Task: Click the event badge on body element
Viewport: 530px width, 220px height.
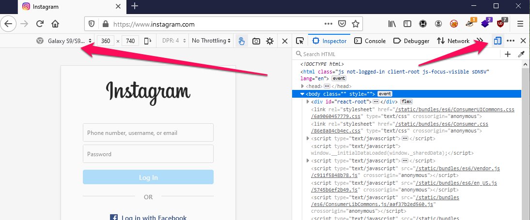Action: (x=385, y=94)
